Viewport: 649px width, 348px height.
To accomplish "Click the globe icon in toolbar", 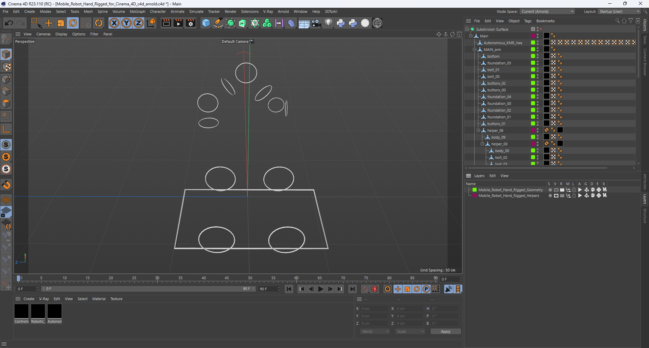I will pos(377,23).
